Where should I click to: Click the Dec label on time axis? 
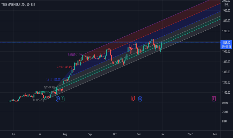(x=162, y=134)
